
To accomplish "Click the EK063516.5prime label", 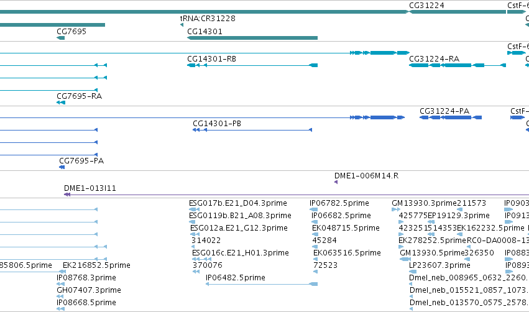I will 347,253.
